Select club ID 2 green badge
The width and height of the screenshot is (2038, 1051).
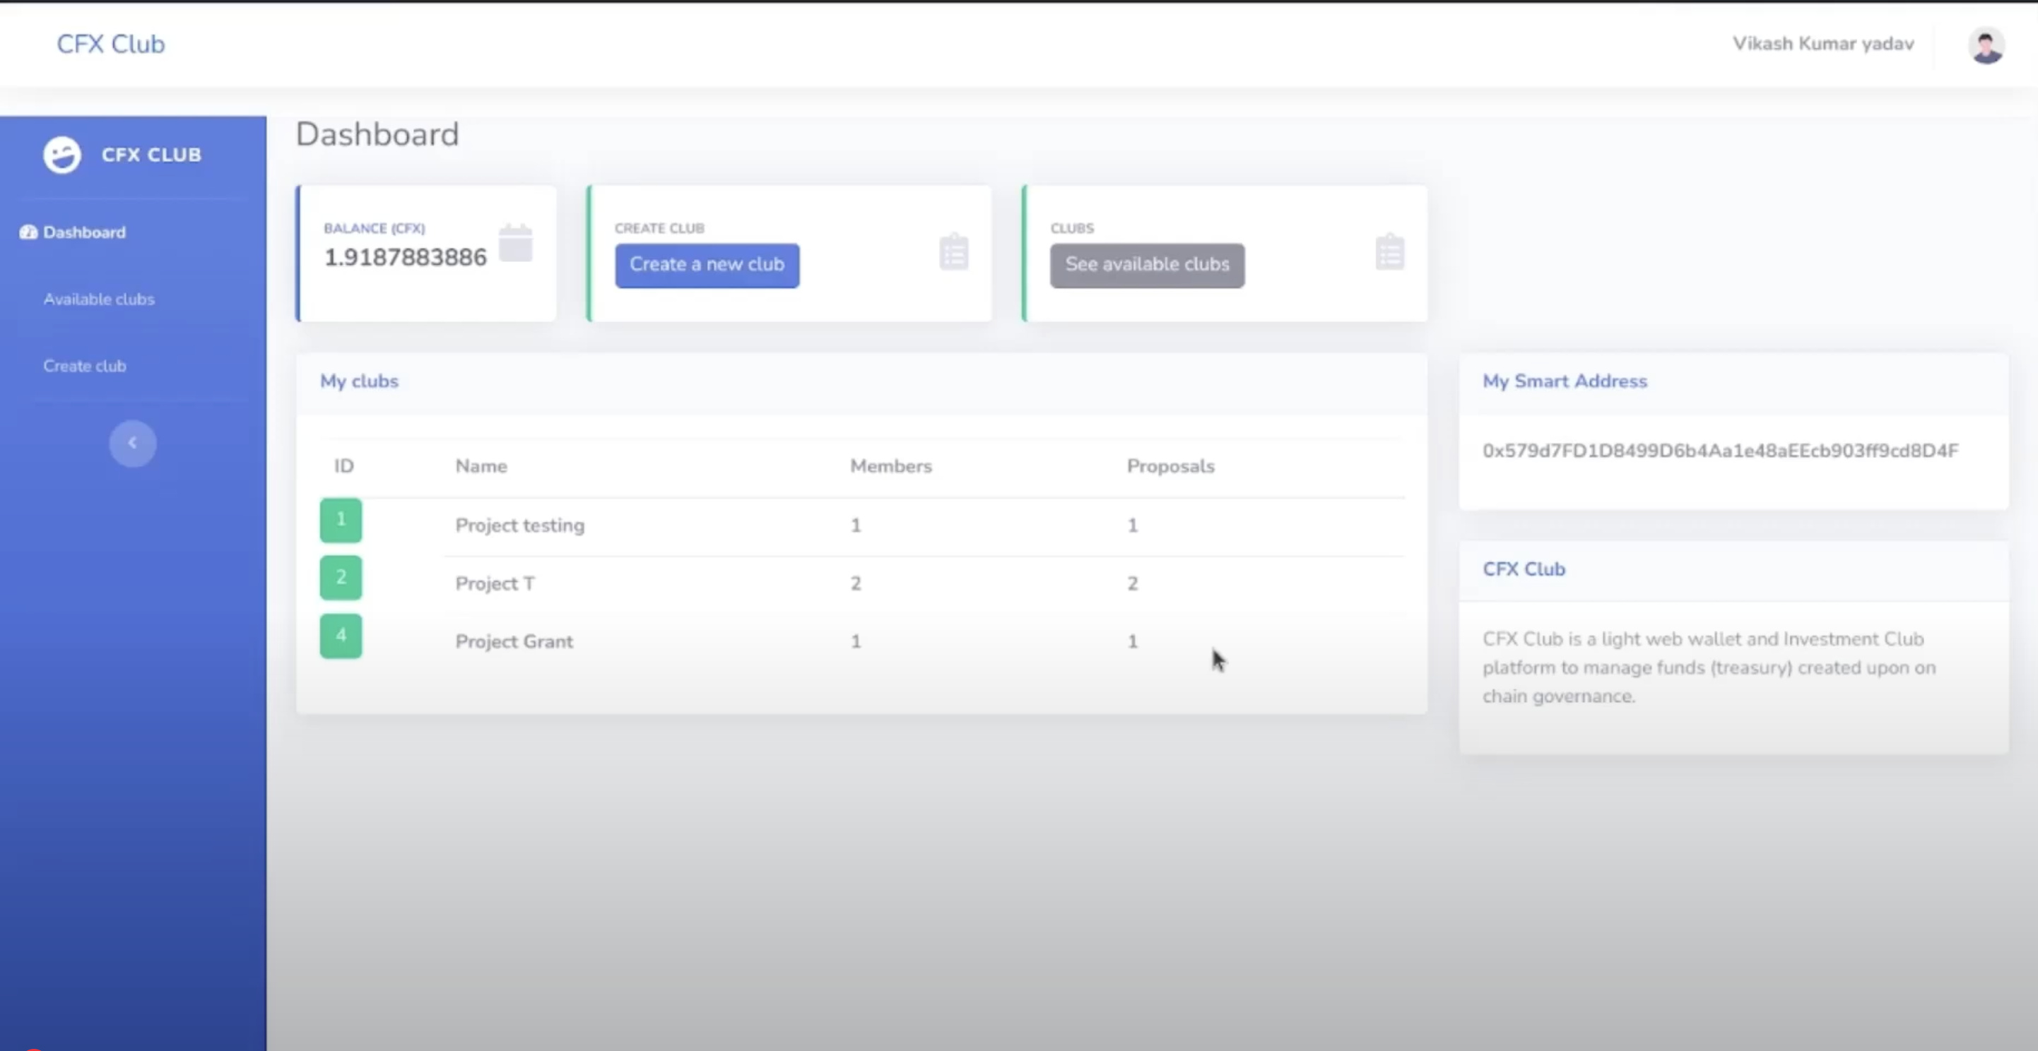341,578
